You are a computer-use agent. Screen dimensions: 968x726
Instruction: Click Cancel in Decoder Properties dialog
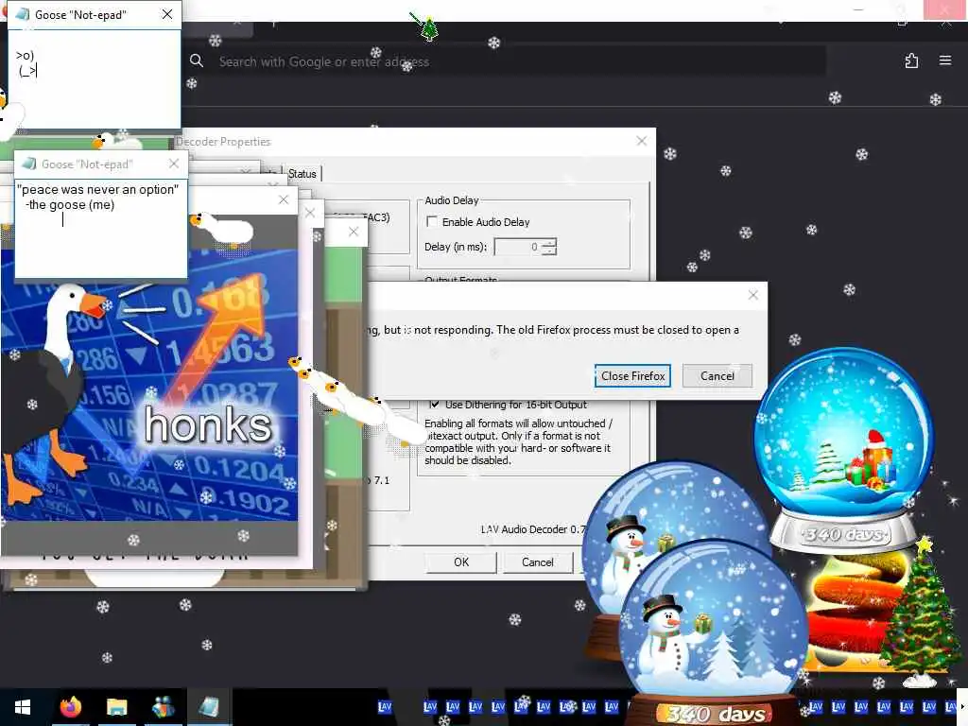(x=537, y=562)
